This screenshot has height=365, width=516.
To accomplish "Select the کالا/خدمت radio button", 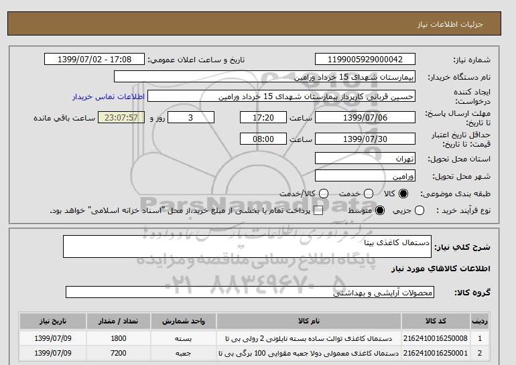I will coord(324,194).
